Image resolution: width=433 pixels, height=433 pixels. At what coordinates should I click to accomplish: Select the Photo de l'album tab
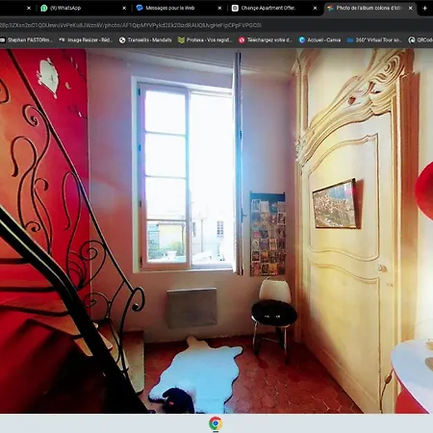pyautogui.click(x=369, y=8)
